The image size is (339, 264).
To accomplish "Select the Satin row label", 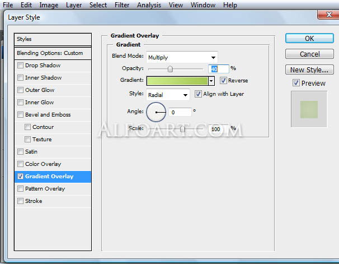I will coord(31,151).
